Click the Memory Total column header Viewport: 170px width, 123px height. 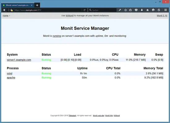[x=153, y=68]
